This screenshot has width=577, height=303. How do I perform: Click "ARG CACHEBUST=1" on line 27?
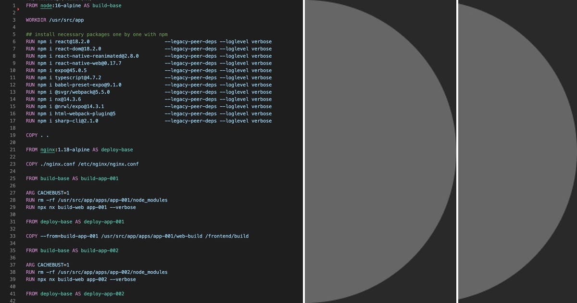(48, 193)
